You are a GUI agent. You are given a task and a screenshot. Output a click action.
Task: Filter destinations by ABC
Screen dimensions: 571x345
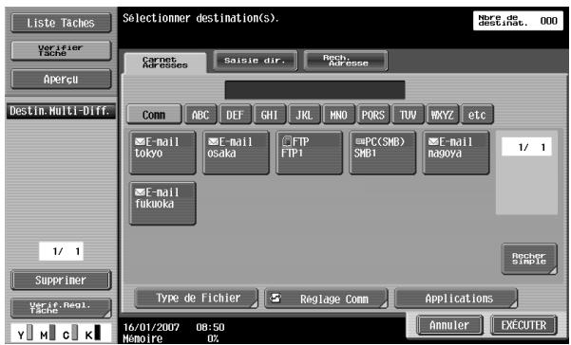(200, 115)
